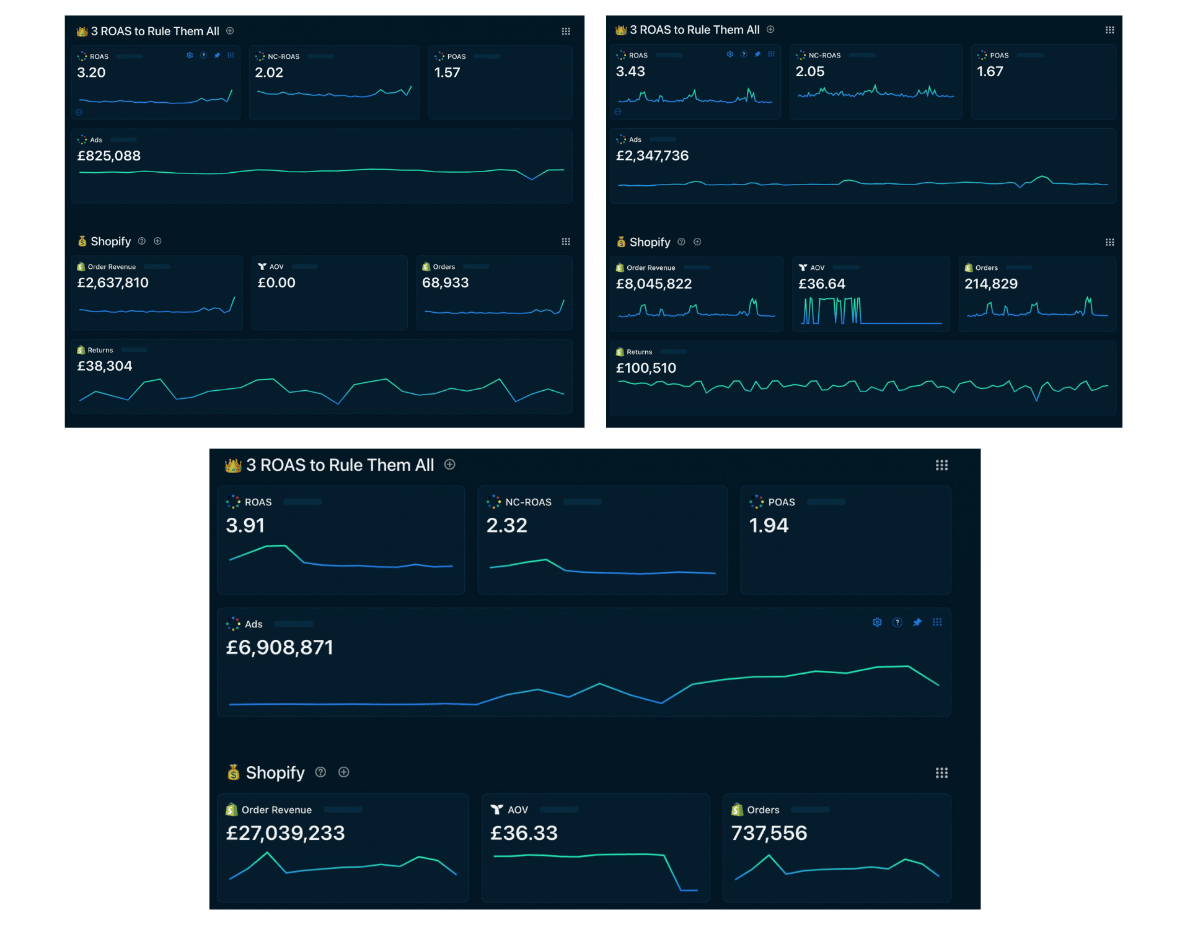Click Shopify help icon above £8,045,822 revenue
Viewport: 1190px width, 929px height.
681,242
